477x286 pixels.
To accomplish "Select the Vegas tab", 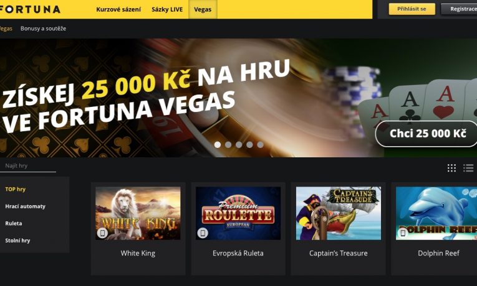I will click(203, 9).
